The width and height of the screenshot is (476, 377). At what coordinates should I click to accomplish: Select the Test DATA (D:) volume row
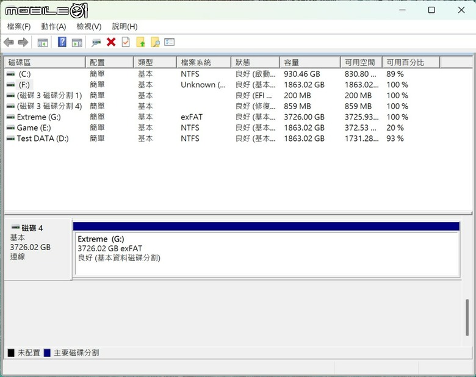[x=238, y=138]
